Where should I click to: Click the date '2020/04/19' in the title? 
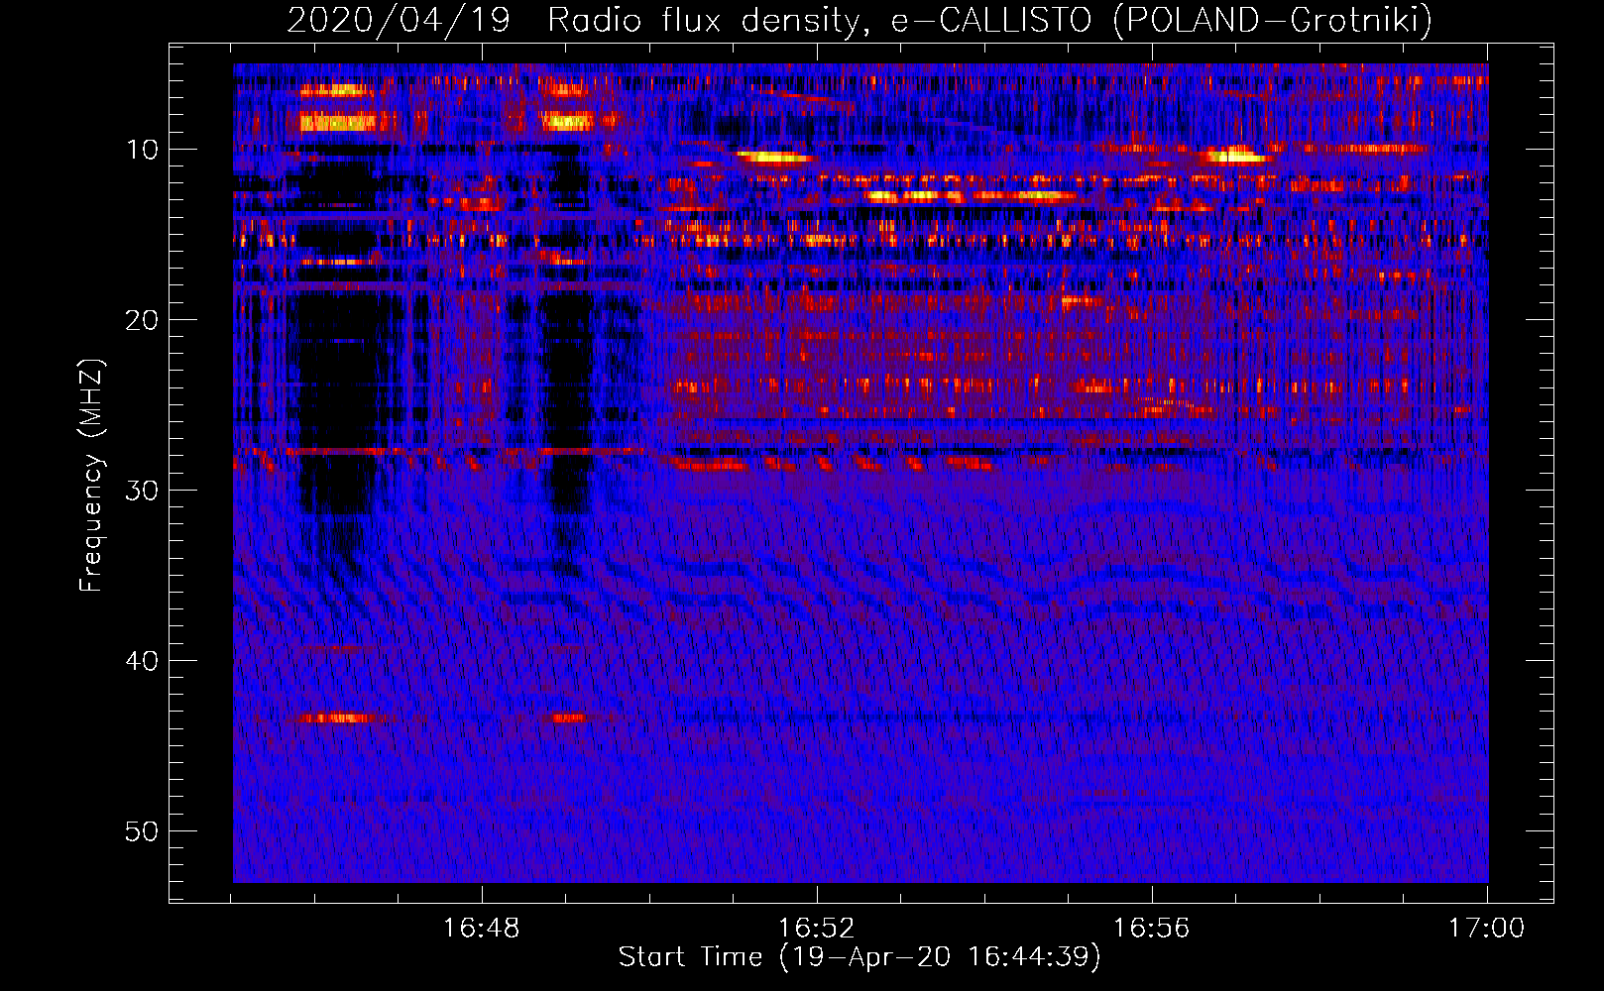399,20
